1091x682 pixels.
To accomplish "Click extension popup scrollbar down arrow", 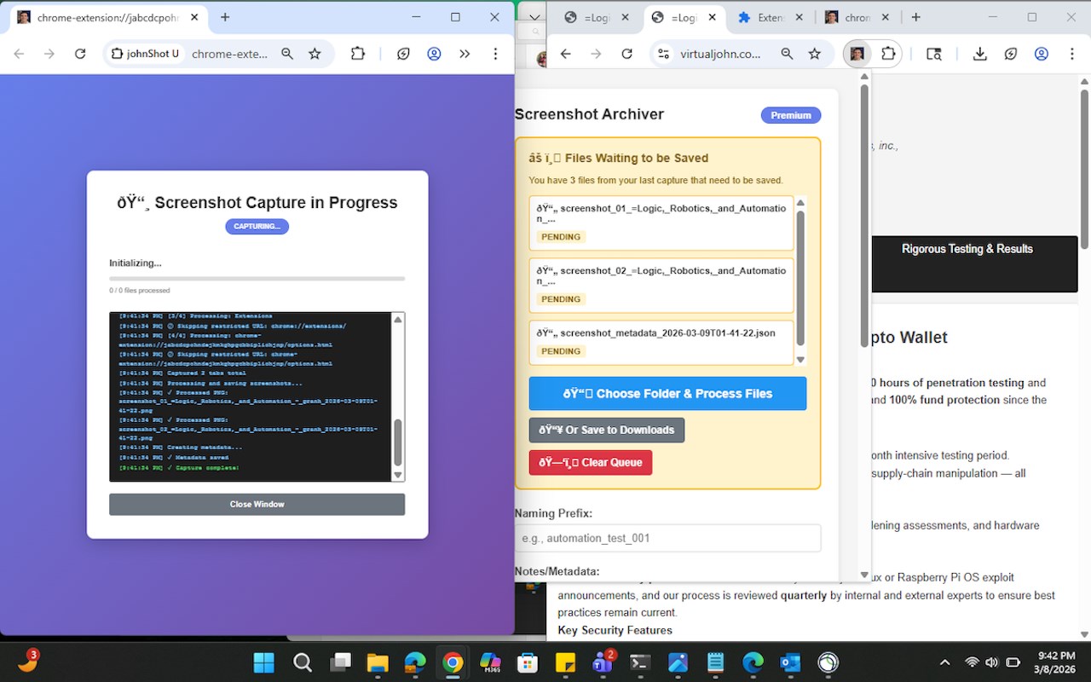I will pyautogui.click(x=864, y=575).
